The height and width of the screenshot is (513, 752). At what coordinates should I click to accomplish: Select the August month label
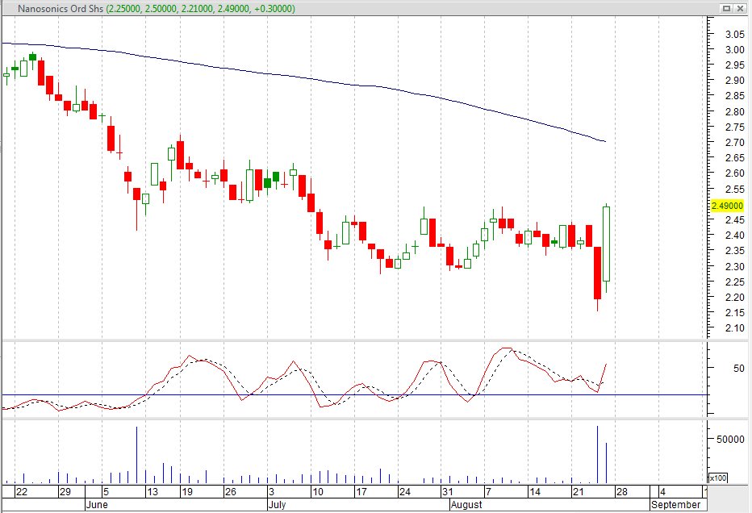(x=466, y=505)
